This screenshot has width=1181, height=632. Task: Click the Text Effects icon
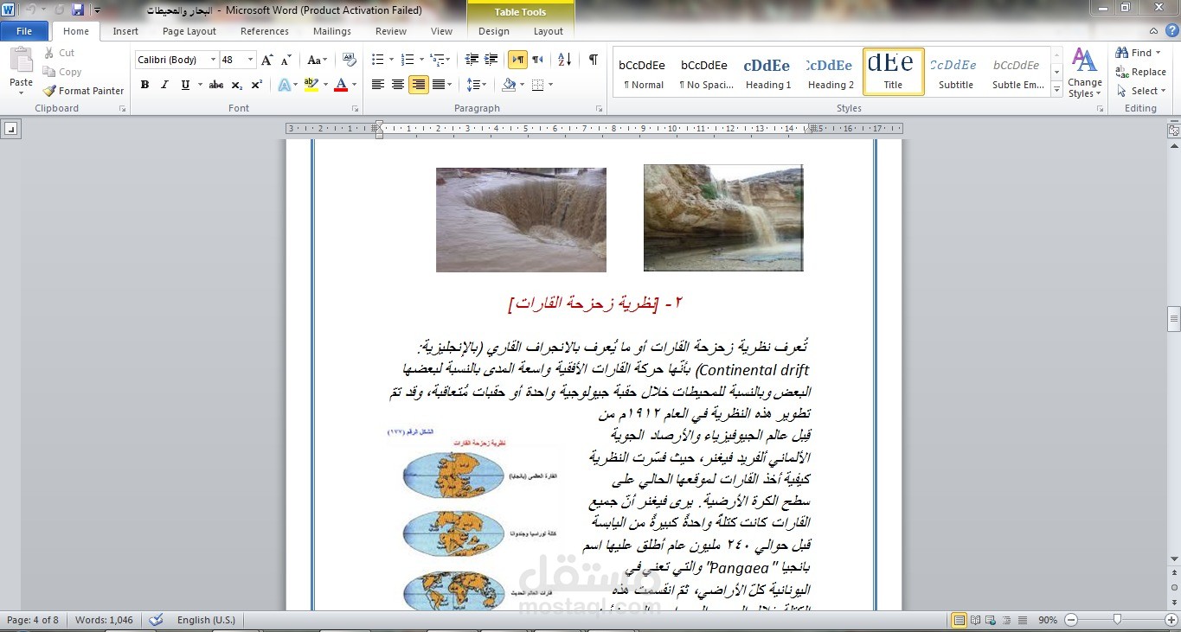click(x=283, y=85)
